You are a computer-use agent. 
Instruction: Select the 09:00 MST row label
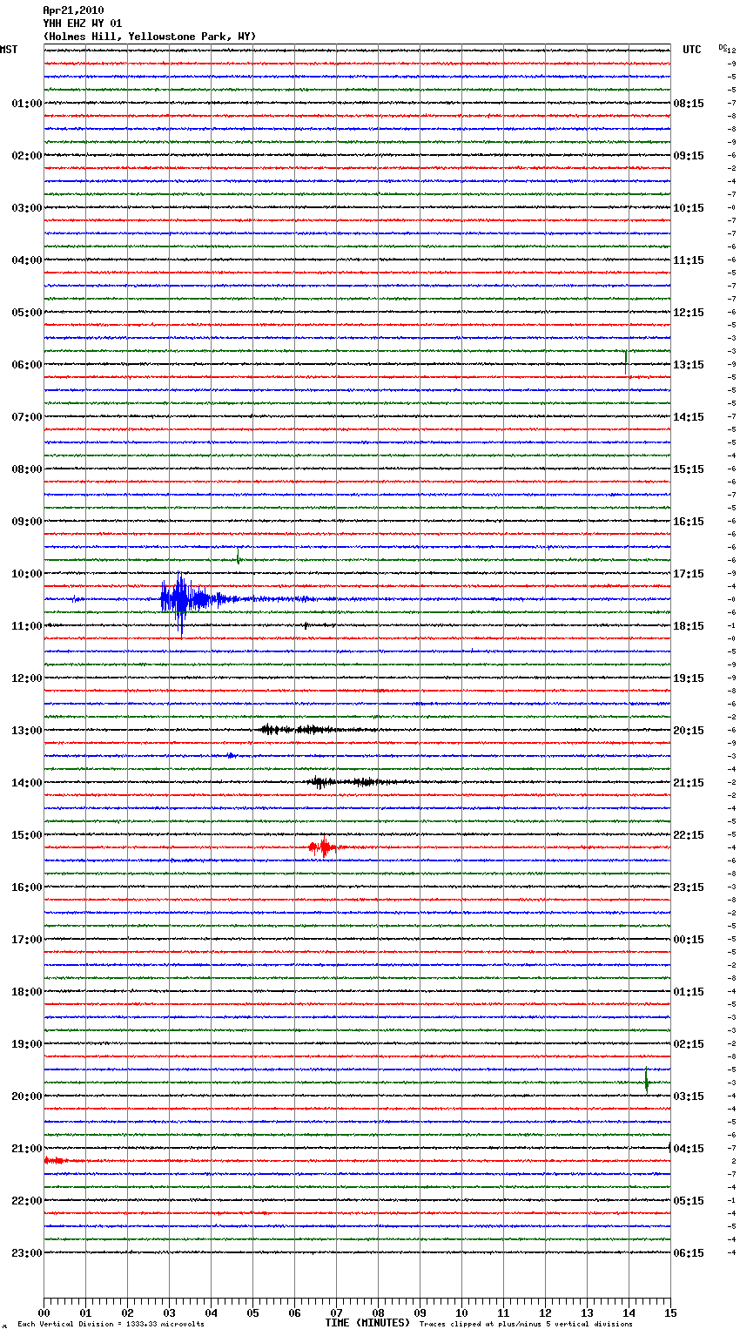click(x=27, y=522)
